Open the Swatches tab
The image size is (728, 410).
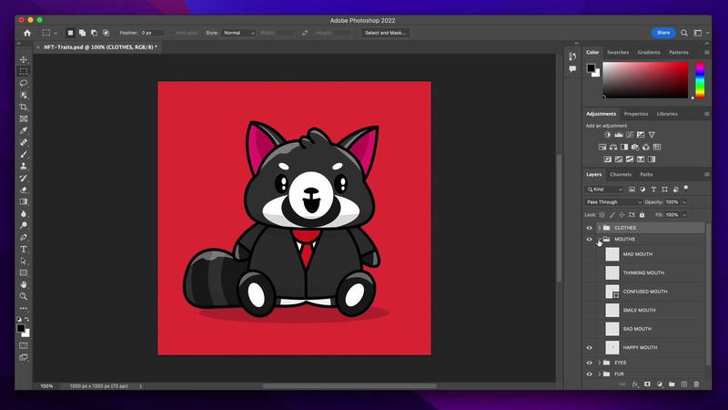[x=618, y=53]
